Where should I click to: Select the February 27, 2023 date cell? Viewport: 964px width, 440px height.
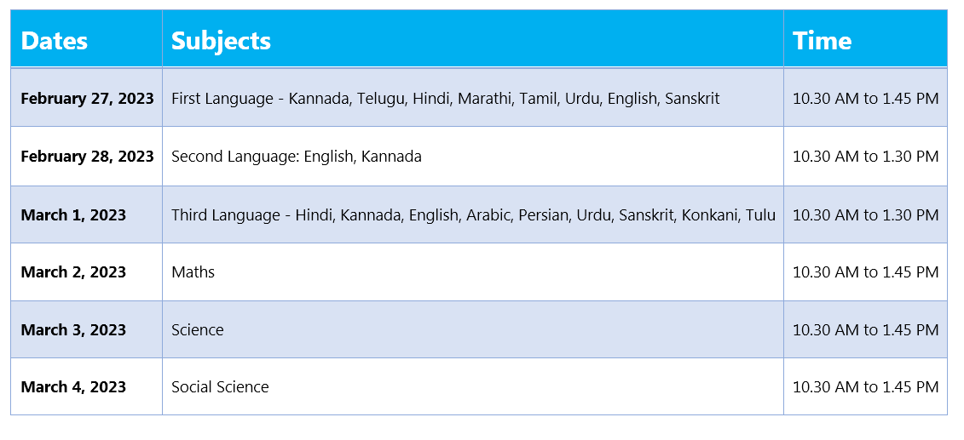tap(87, 98)
